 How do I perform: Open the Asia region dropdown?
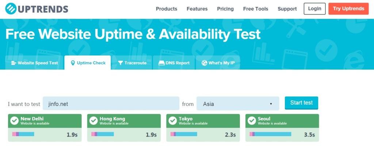(x=238, y=103)
